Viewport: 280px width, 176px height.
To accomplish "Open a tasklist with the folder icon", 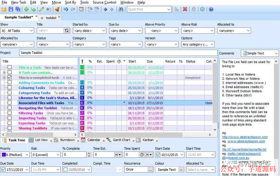I will (4, 9).
